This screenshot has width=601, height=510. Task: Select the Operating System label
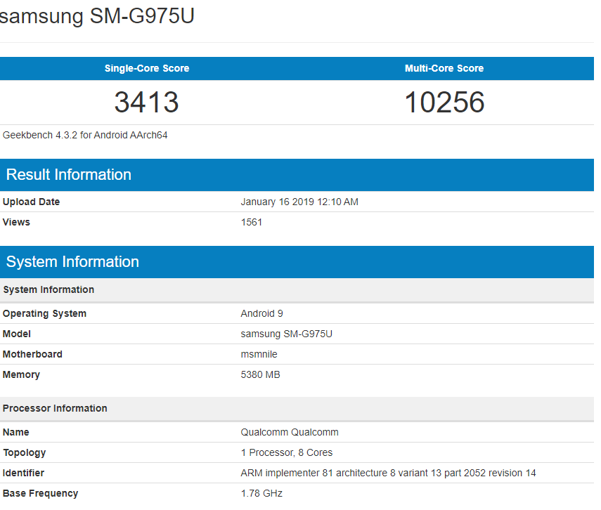(x=44, y=313)
